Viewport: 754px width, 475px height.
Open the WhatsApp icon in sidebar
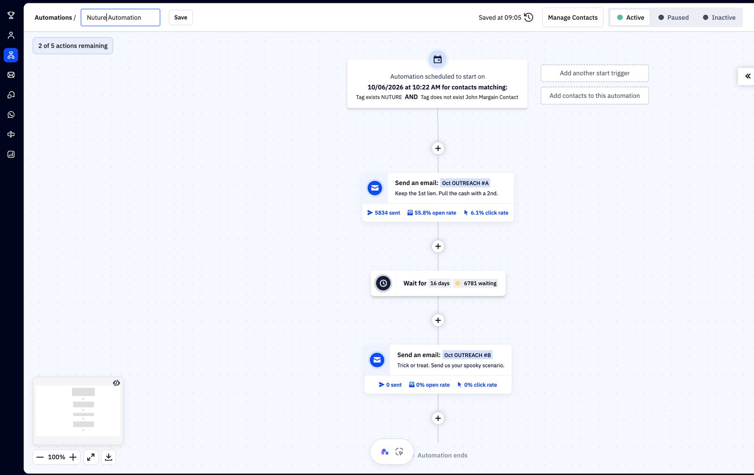click(11, 115)
